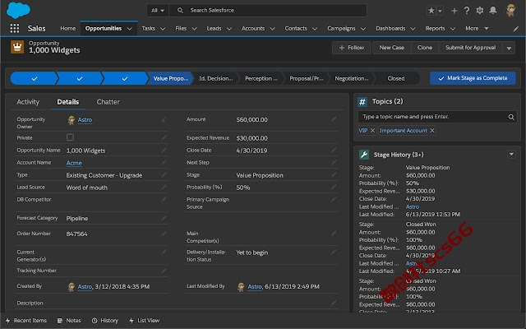This screenshot has width=526, height=329.
Task: Click the search icon in Topics field
Action: coord(511,117)
